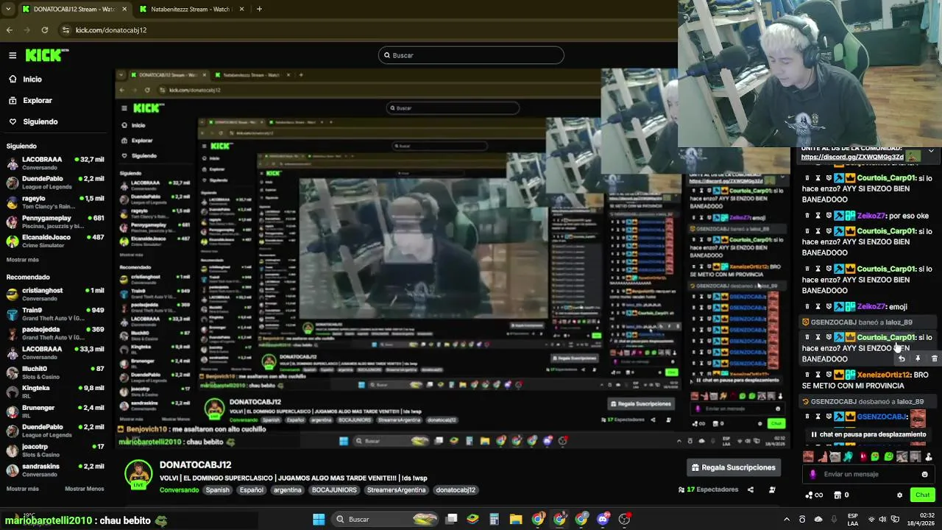The height and width of the screenshot is (530, 942).
Task: Reply to the hovered Courtois_Carp01 message
Action: click(x=902, y=358)
